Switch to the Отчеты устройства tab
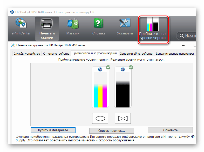The width and height of the screenshot is (204, 152). (56, 54)
